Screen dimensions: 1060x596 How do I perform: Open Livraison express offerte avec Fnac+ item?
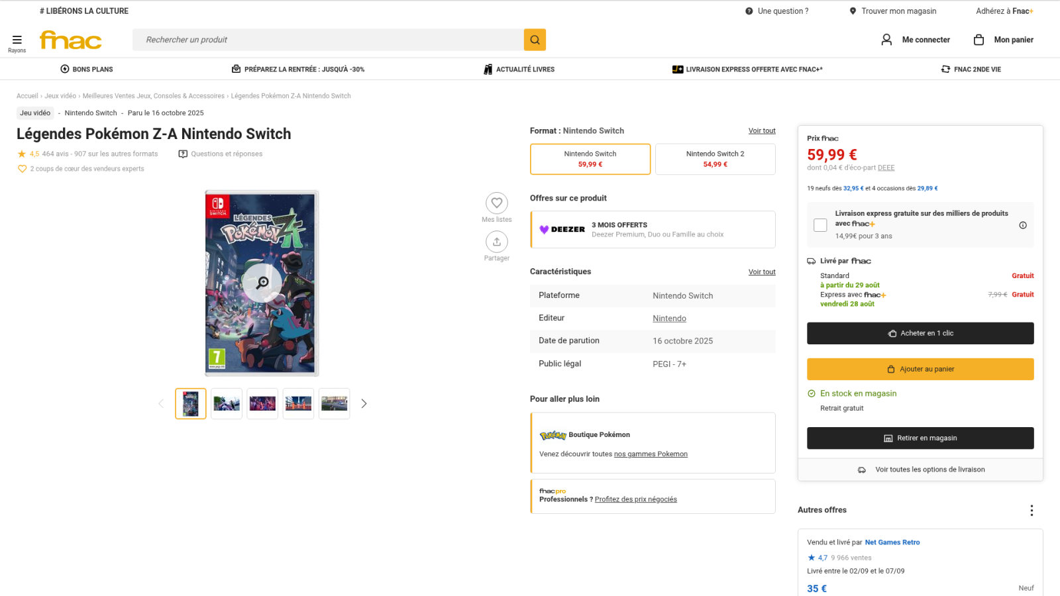coord(747,70)
